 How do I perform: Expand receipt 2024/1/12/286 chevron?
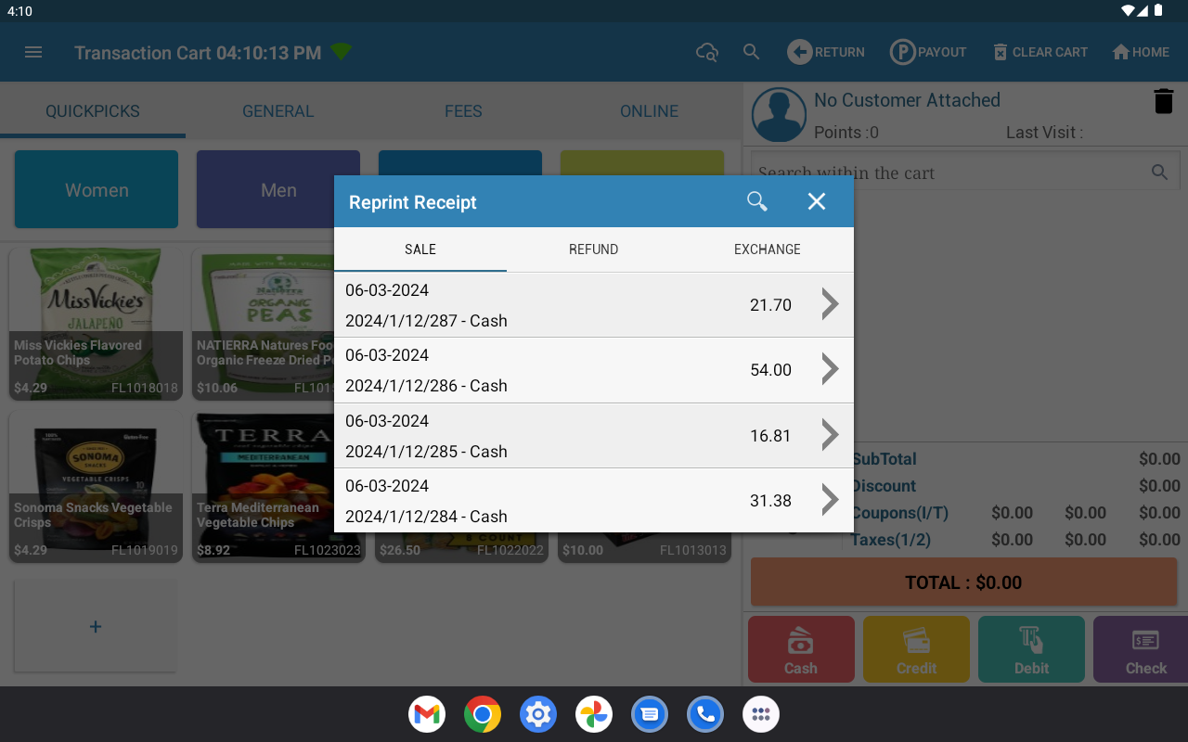click(830, 369)
